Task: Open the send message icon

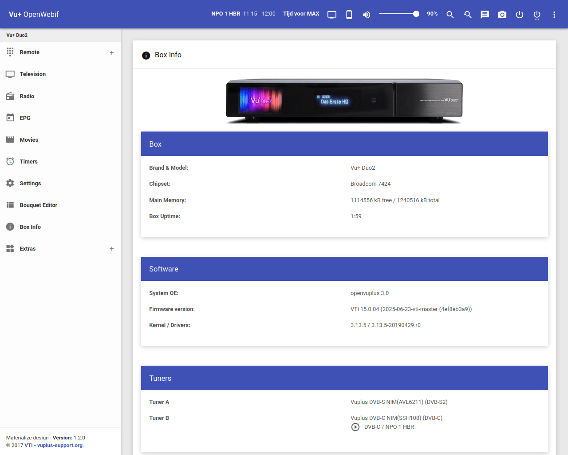Action: tap(485, 15)
